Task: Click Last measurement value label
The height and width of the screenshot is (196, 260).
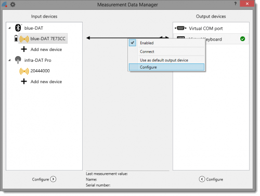Action: tap(107, 174)
